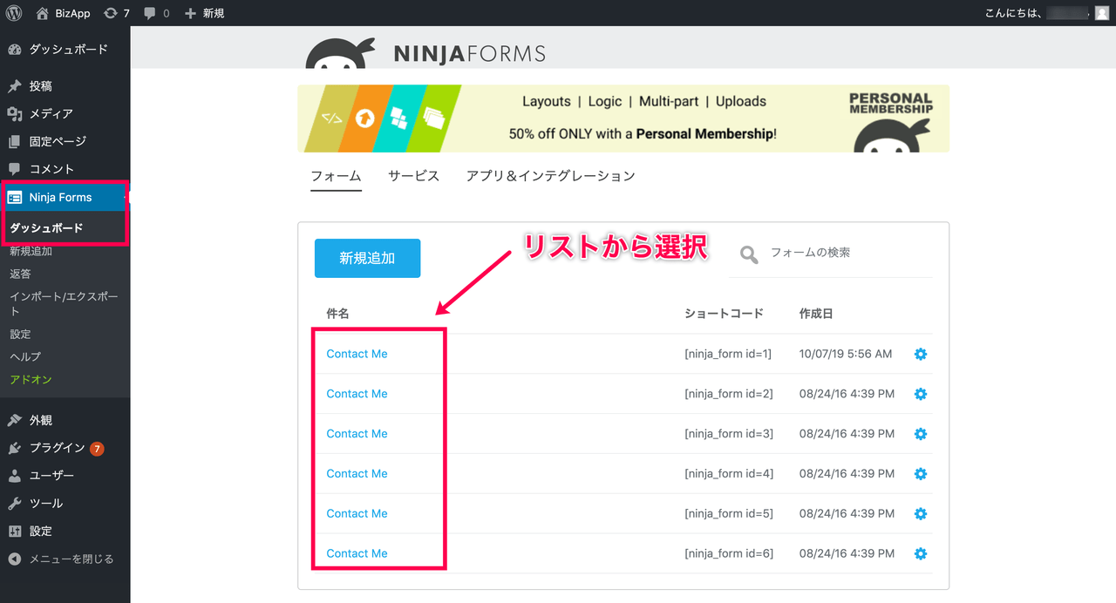
Task: Open gear settings for form id=5
Action: click(x=921, y=514)
